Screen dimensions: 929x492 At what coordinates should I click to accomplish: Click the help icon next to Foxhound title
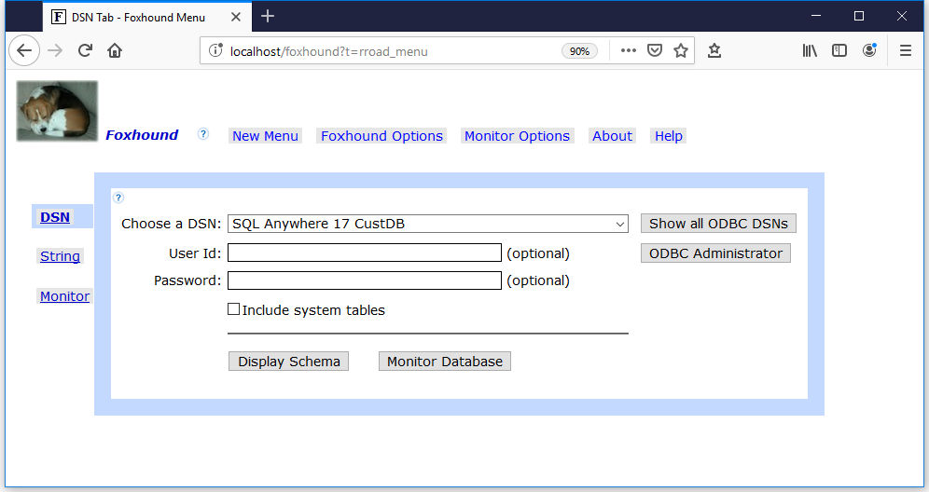click(203, 134)
